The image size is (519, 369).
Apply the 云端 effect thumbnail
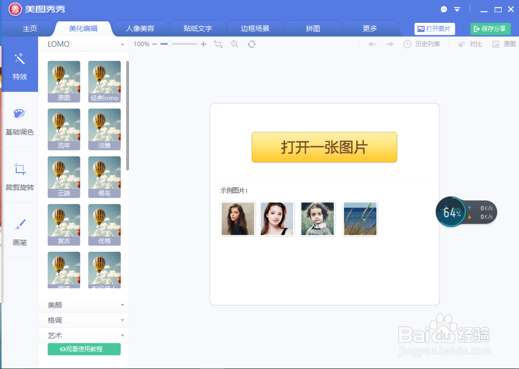64,177
